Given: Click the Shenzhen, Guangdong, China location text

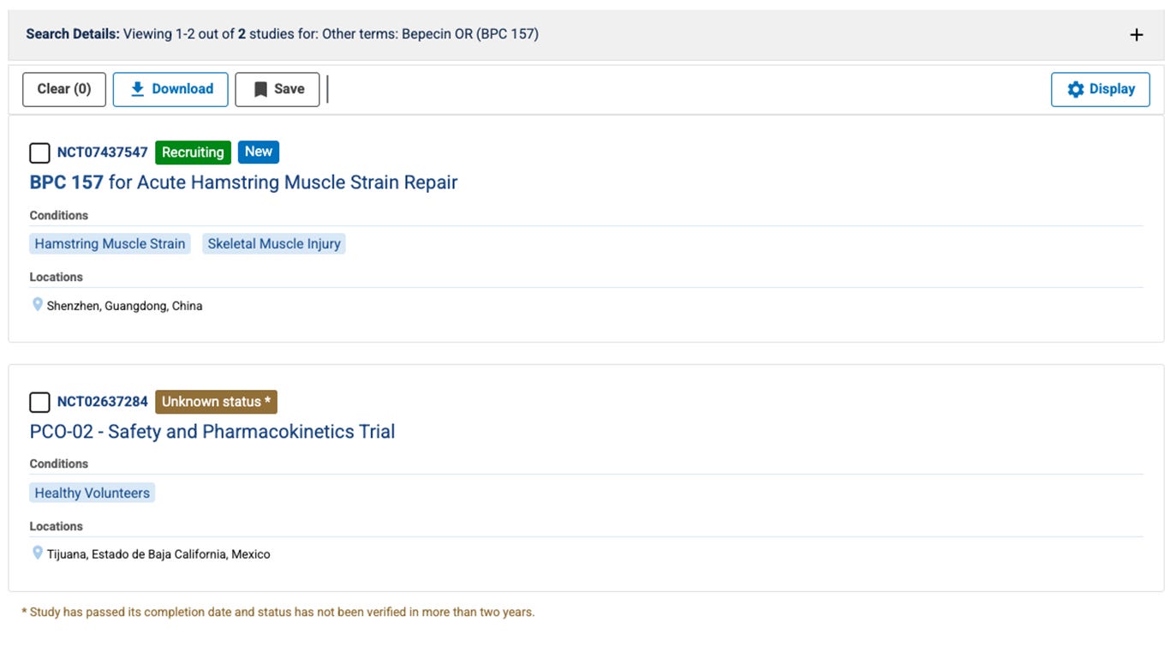Looking at the screenshot, I should (125, 306).
